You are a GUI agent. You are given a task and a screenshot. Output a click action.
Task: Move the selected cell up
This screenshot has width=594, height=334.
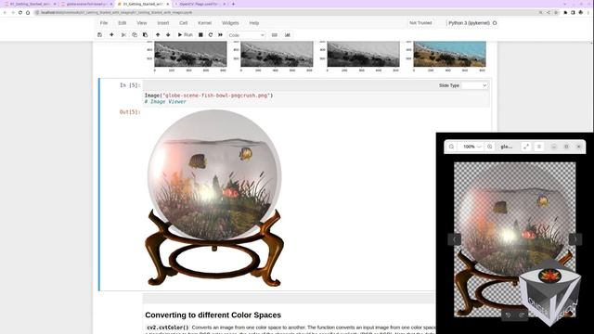coord(158,35)
